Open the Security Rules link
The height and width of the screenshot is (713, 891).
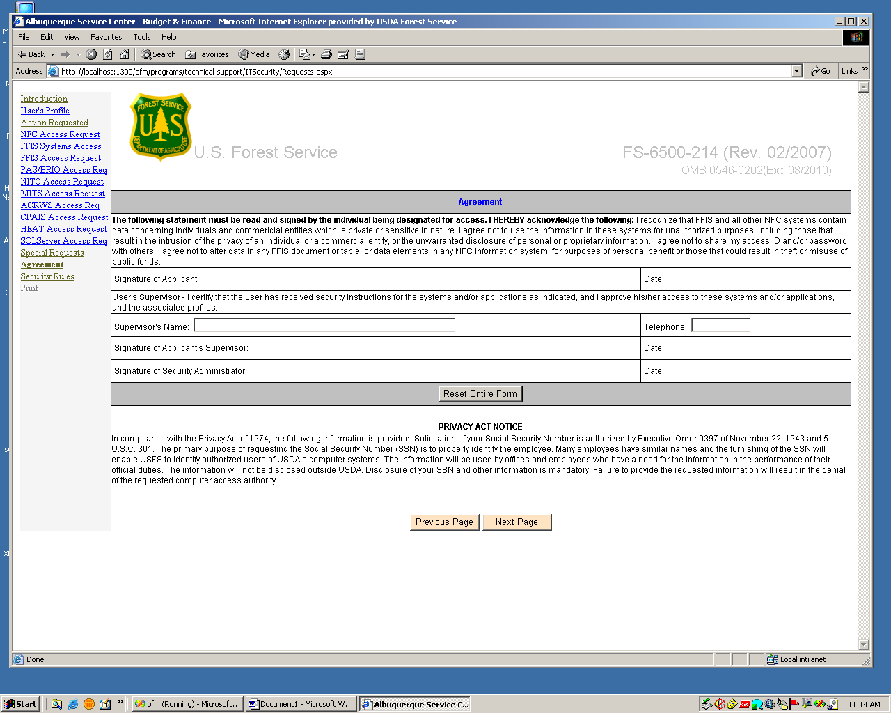coord(47,276)
